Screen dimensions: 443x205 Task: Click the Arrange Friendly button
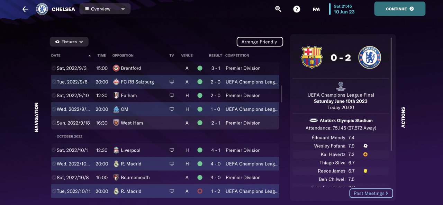[x=260, y=42]
